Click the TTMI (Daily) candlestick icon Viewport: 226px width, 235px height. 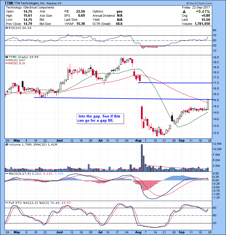(6, 57)
